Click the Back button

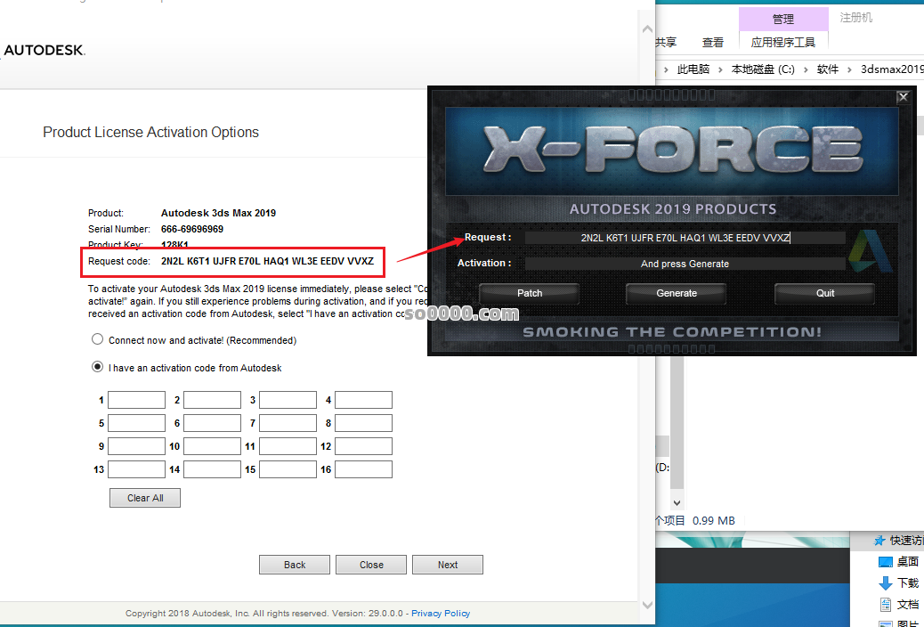(x=295, y=565)
